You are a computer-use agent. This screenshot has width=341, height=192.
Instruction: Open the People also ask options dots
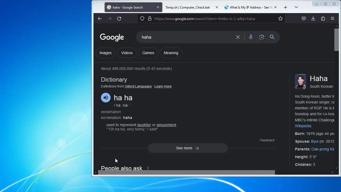(x=148, y=168)
